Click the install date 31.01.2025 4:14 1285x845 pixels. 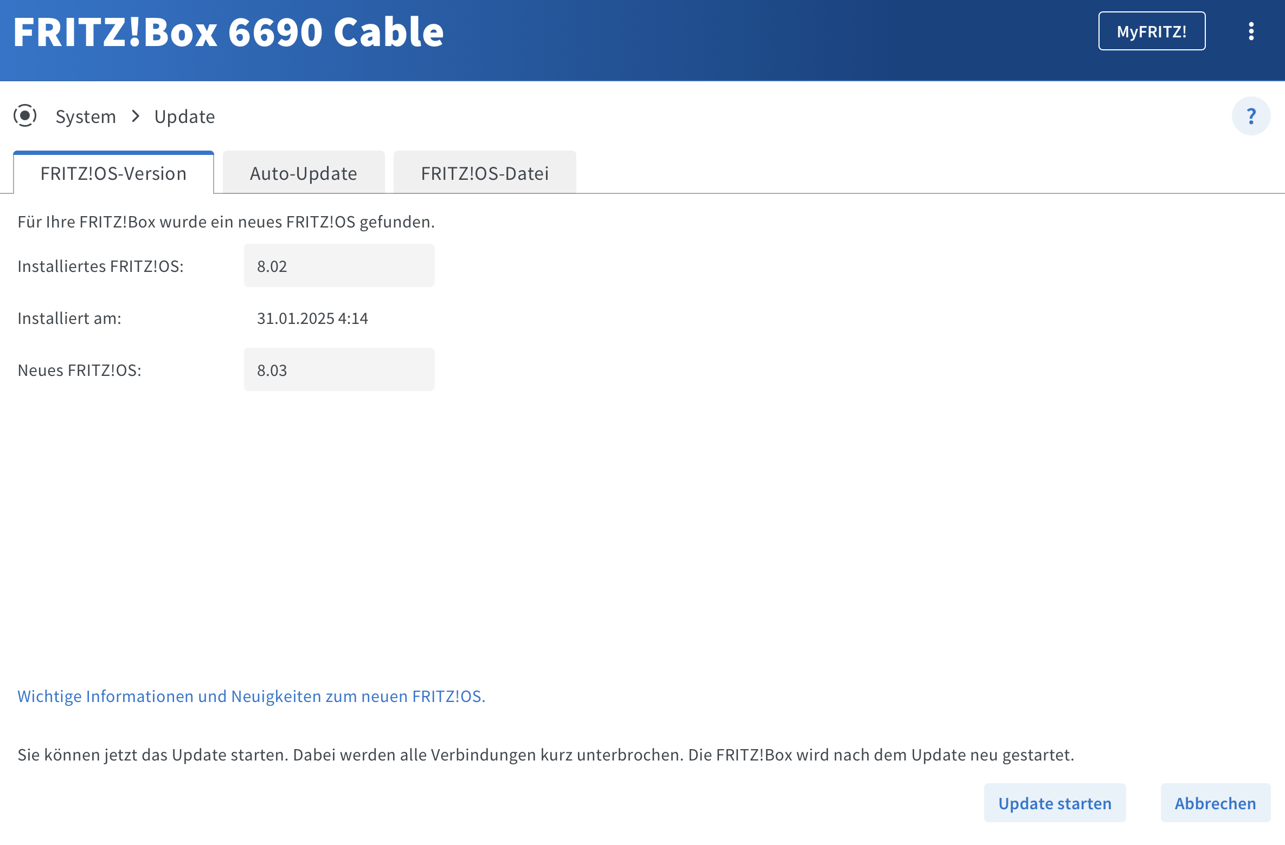point(312,318)
